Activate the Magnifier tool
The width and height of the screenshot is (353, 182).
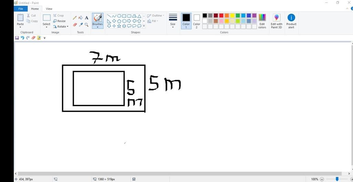point(87,25)
